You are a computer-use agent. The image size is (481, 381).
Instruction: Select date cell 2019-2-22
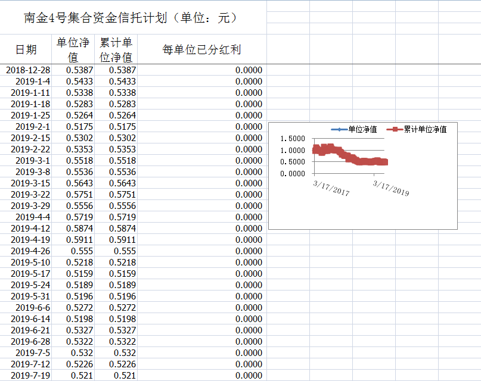tap(26, 149)
